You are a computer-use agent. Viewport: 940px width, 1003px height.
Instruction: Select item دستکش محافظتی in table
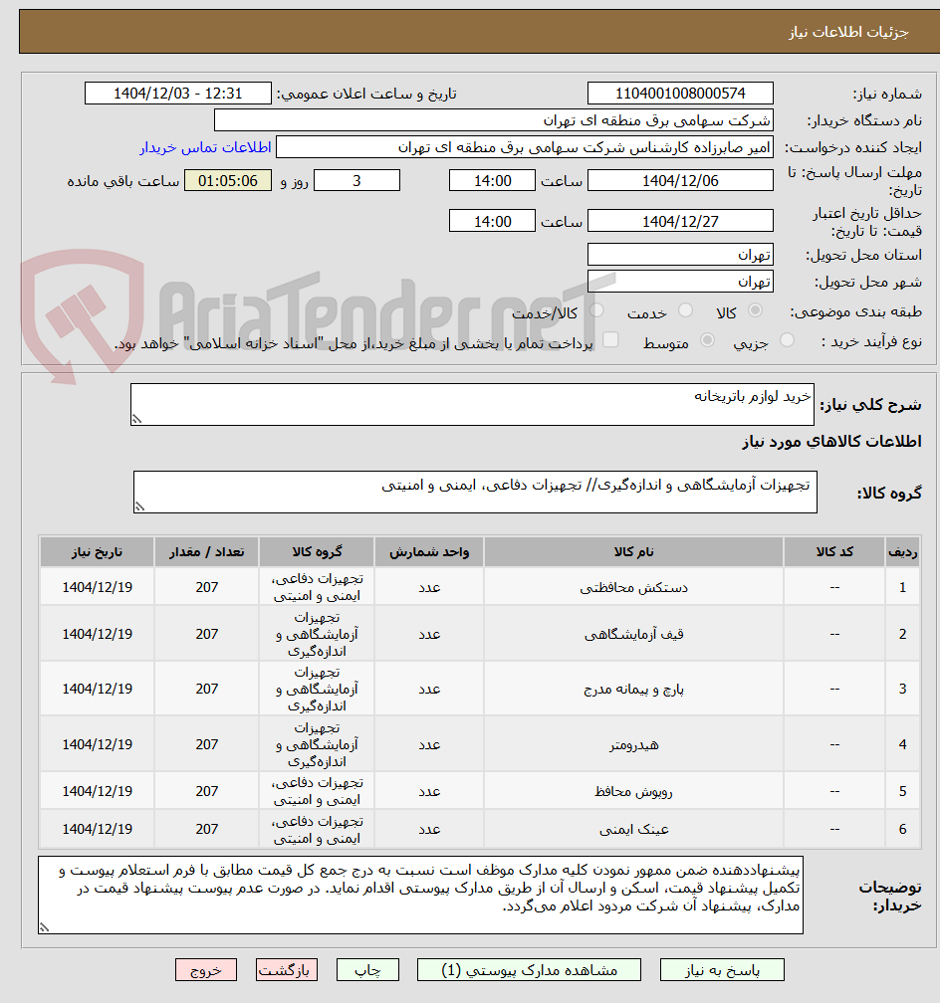(x=633, y=587)
